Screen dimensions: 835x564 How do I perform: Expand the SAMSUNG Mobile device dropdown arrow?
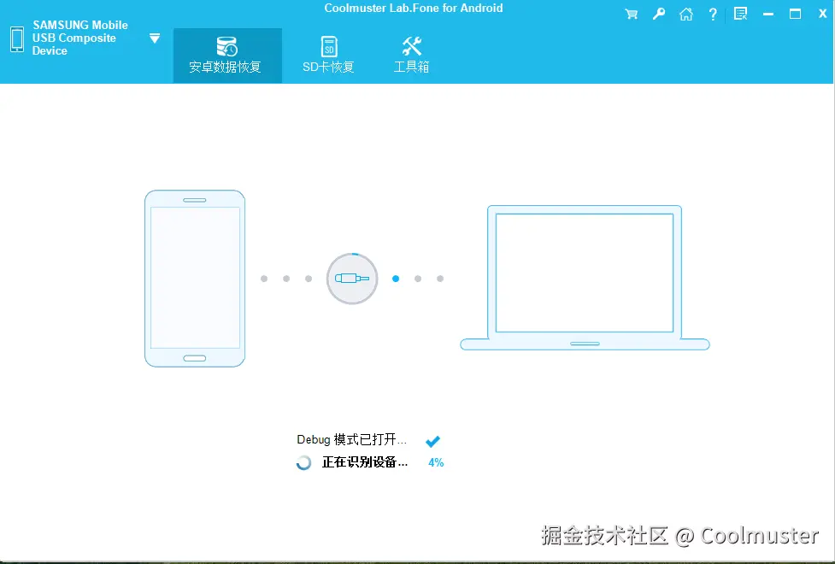point(155,38)
